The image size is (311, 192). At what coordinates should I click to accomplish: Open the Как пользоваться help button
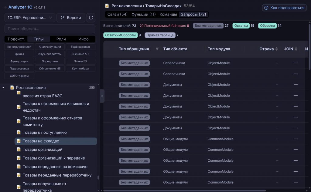pos(284,8)
